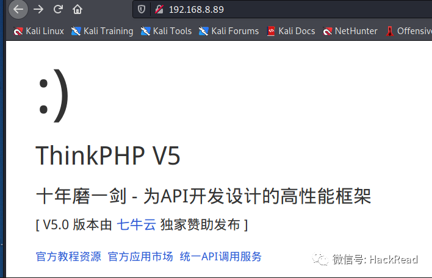The image size is (432, 278).
Task: Open the NetHunter bookmark
Action: [350, 31]
